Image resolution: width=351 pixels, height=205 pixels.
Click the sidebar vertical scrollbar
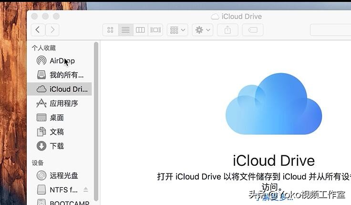point(96,121)
